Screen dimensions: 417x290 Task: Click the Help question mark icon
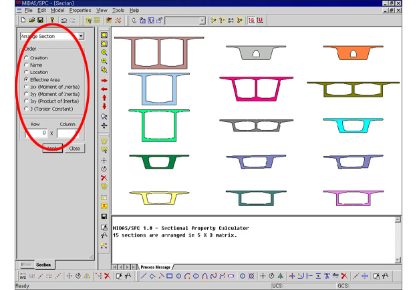pyautogui.click(x=51, y=21)
